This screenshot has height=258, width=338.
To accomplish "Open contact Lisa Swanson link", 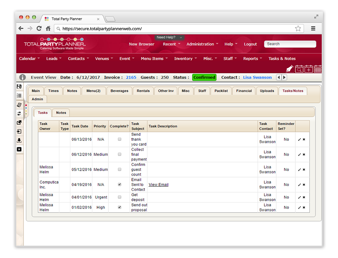I will [x=257, y=77].
